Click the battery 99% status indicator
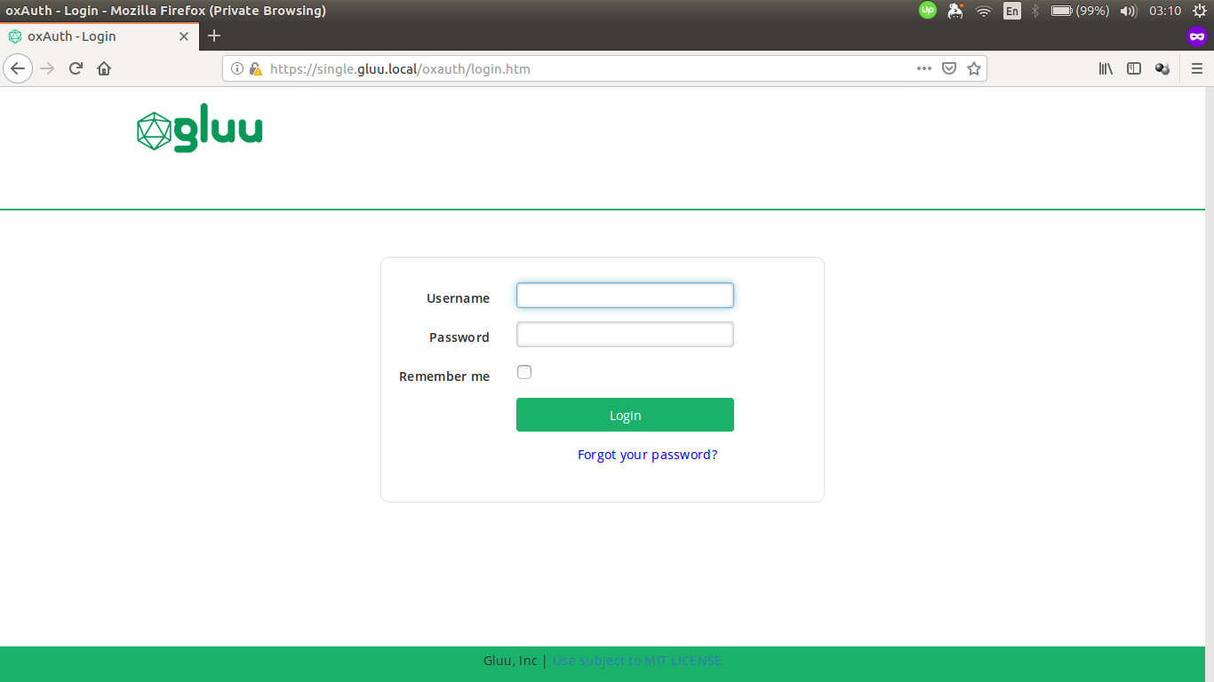 click(1075, 11)
